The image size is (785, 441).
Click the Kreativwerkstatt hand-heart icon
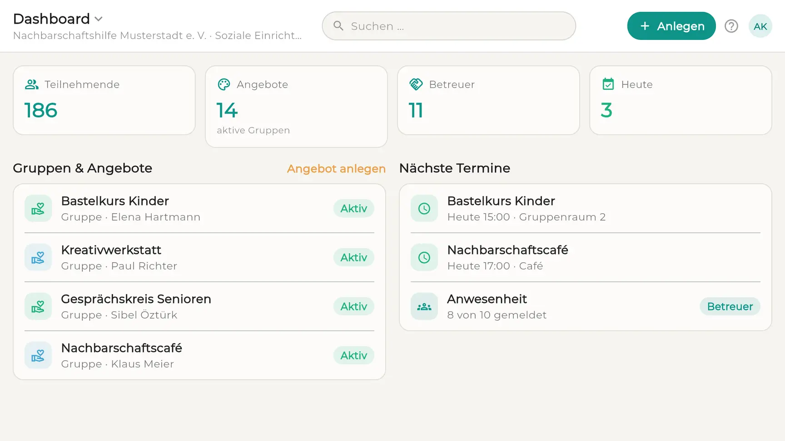38,257
